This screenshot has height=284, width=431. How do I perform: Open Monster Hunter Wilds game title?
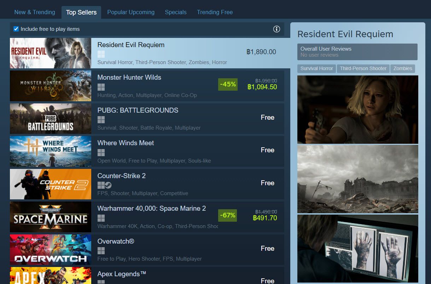[x=129, y=77]
